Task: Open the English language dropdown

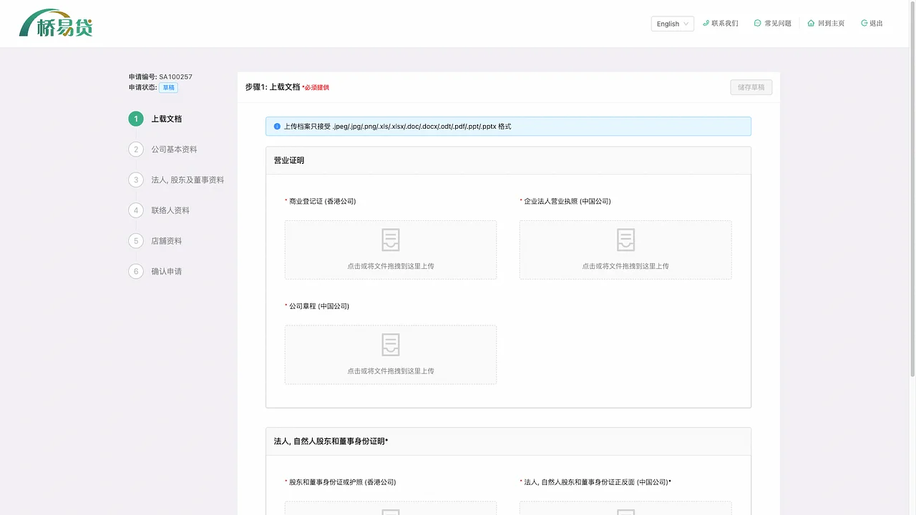Action: (671, 23)
